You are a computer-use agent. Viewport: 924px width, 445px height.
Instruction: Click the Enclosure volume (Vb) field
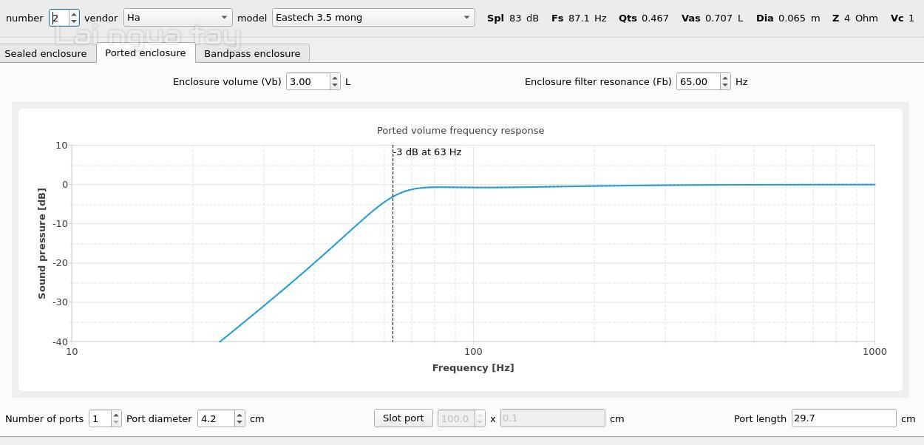pyautogui.click(x=308, y=81)
